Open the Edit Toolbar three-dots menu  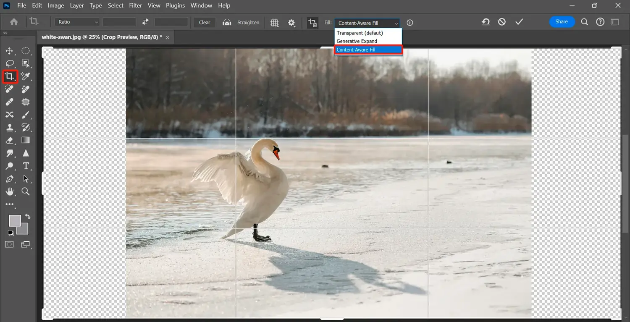9,204
